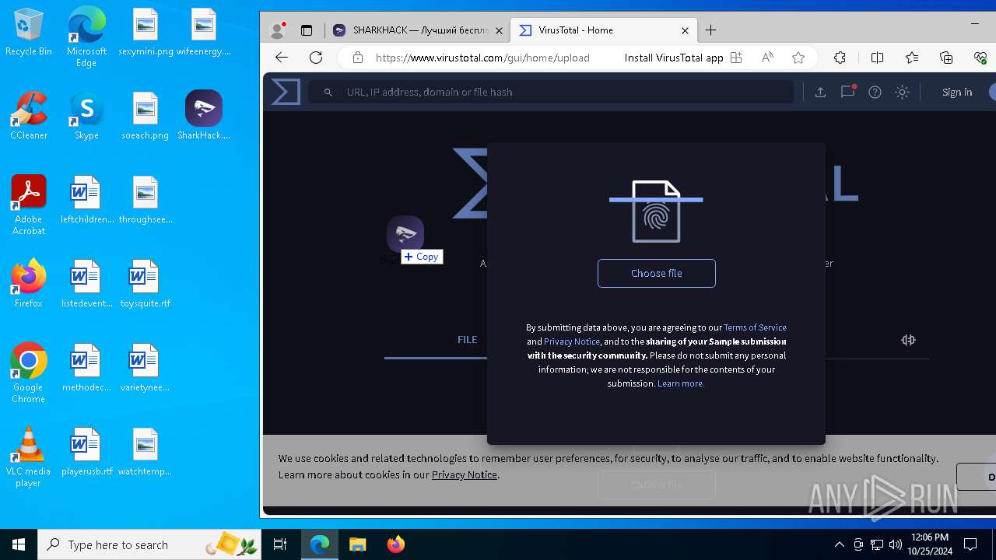The height and width of the screenshot is (560, 996).
Task: Open Firefox from the taskbar
Action: pos(395,544)
